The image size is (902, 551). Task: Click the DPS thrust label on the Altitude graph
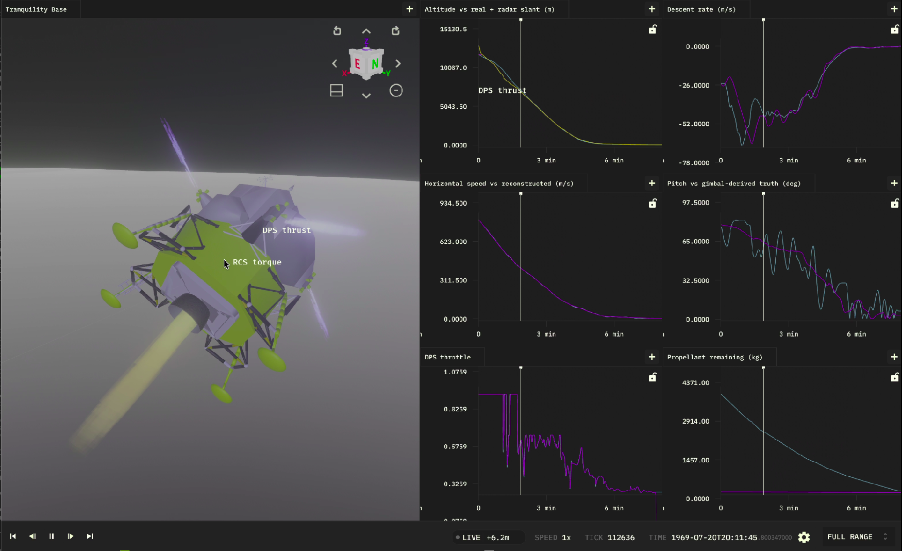(503, 91)
